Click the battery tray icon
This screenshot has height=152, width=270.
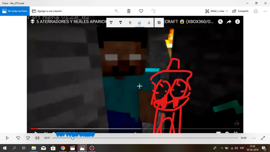227,148
